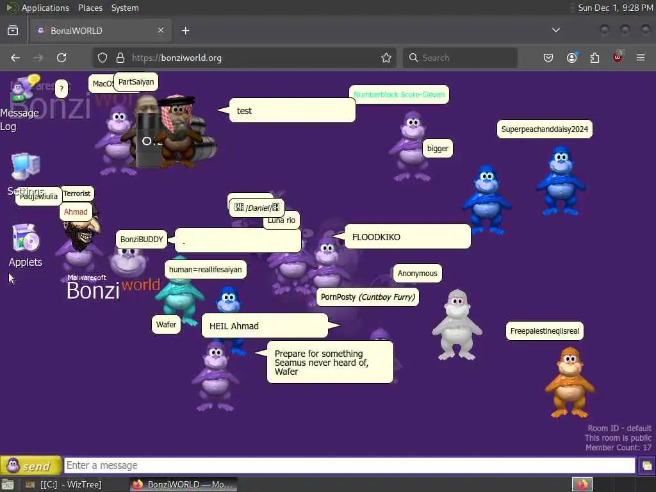Click the question mark name tag
Viewport: 656px width, 492px height.
tap(61, 88)
